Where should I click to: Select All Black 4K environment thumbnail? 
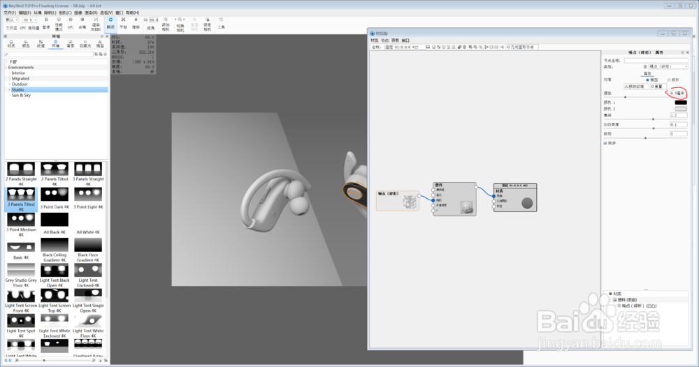click(x=55, y=224)
